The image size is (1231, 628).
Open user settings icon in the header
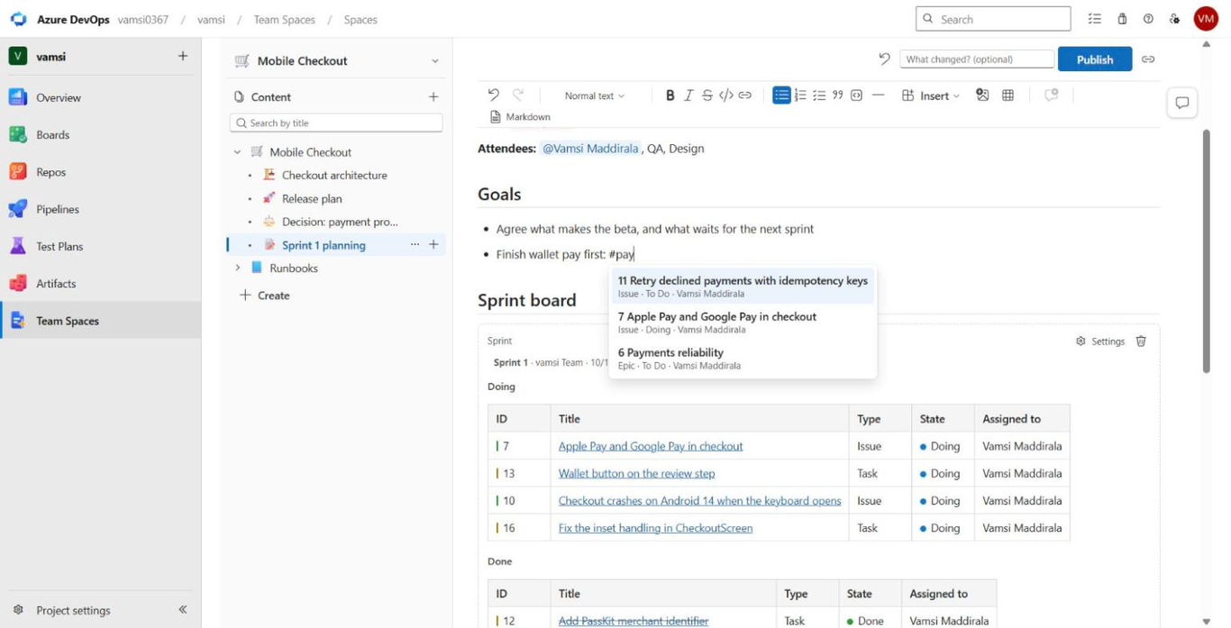1174,19
